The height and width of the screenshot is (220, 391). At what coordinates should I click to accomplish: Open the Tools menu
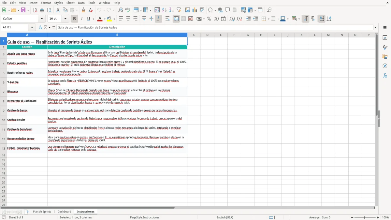(92, 3)
